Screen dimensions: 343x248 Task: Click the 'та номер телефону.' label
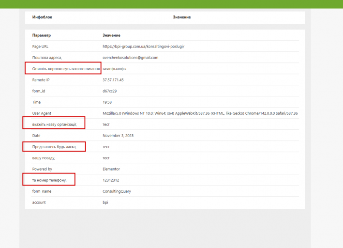[x=49, y=180]
